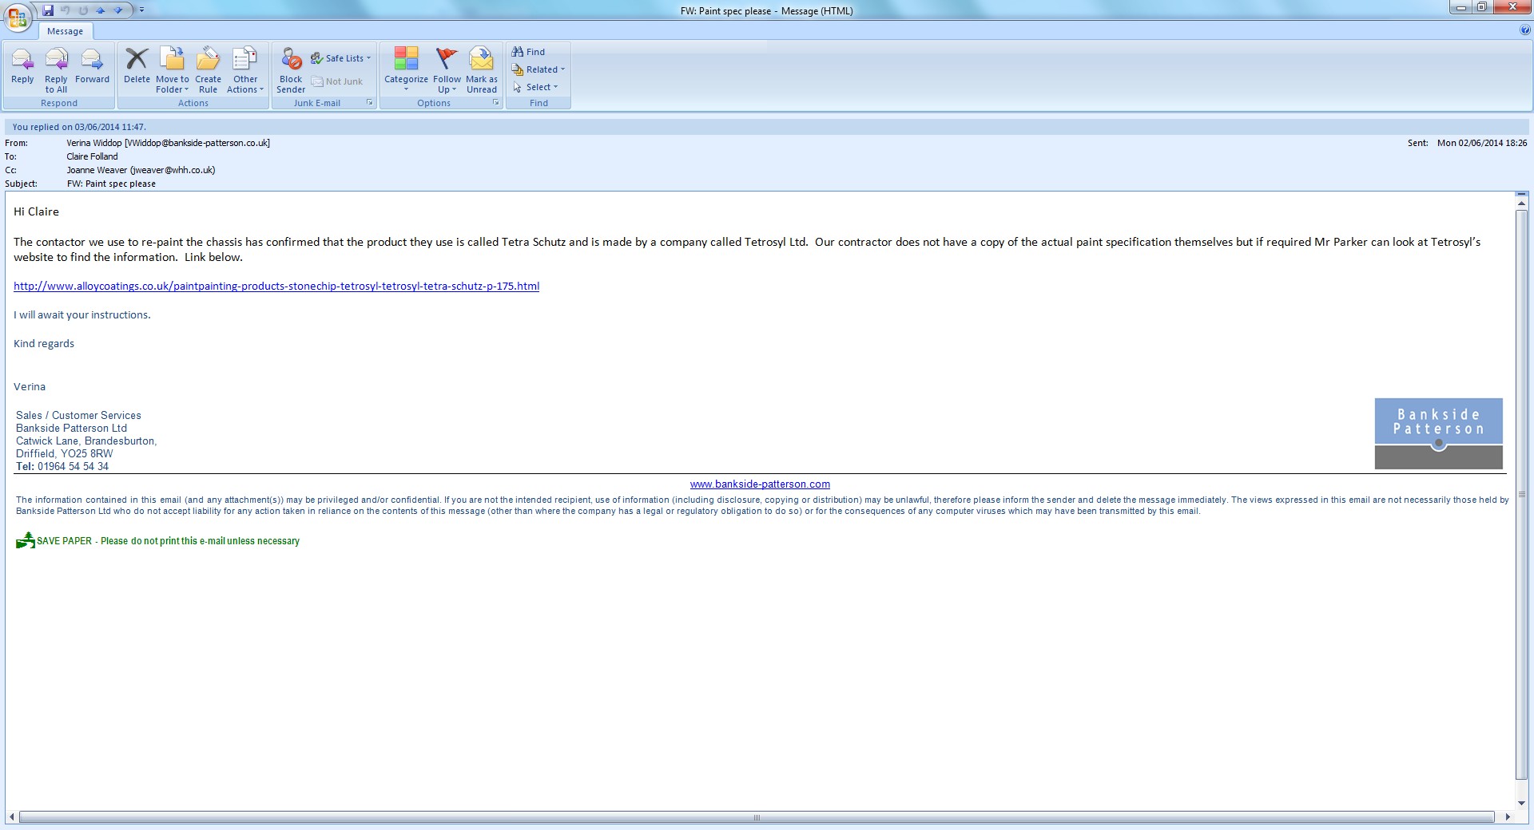Minimize the message window
This screenshot has height=830, width=1534.
tap(1460, 8)
